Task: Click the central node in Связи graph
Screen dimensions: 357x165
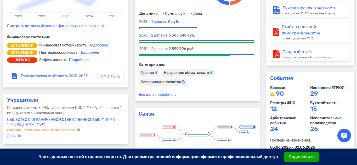Action: [197, 134]
